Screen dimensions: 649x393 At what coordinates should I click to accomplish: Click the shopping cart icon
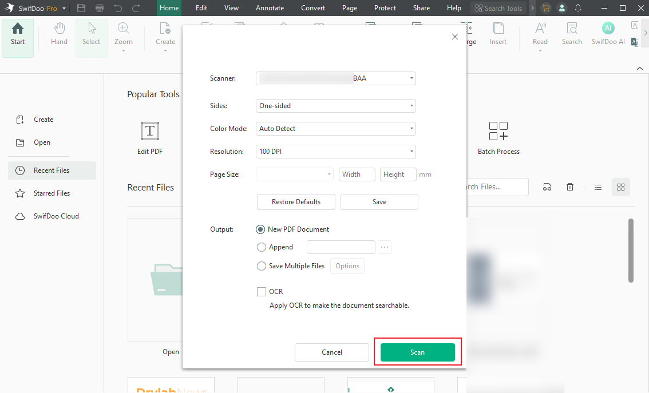tap(545, 8)
